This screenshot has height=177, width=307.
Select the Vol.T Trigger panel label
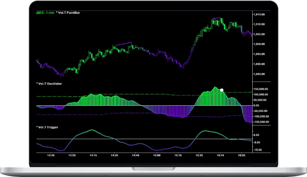tap(47, 127)
